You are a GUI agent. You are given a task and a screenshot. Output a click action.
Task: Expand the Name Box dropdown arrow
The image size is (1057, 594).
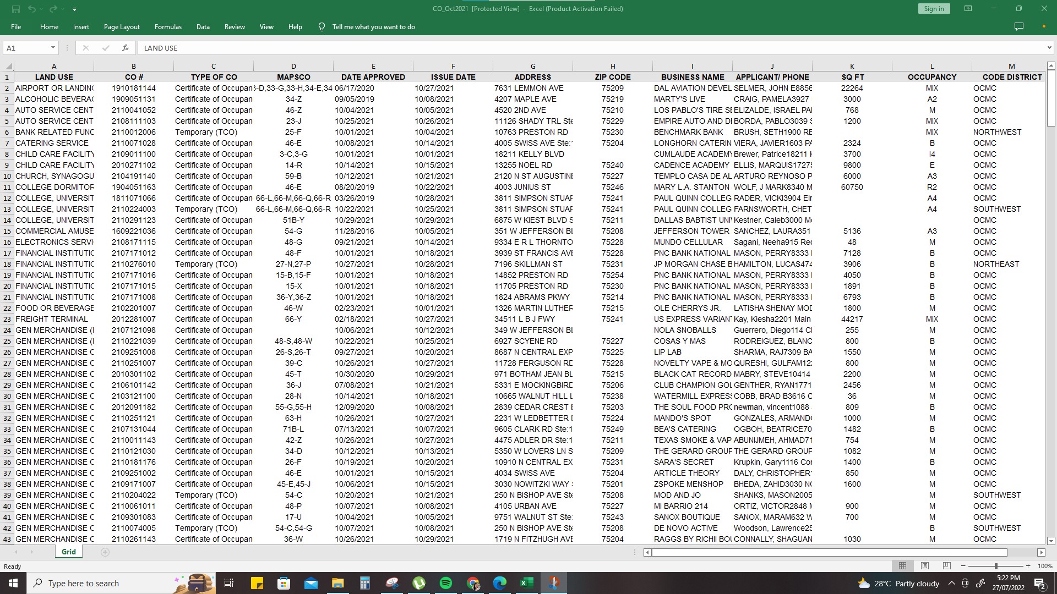pyautogui.click(x=53, y=48)
